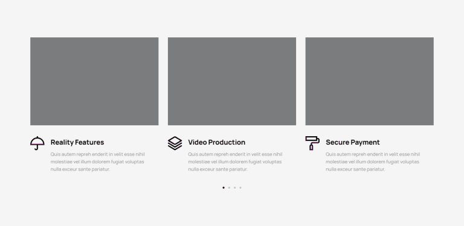Click the description paragraph under Video Production
This screenshot has height=226, width=464.
235,162
